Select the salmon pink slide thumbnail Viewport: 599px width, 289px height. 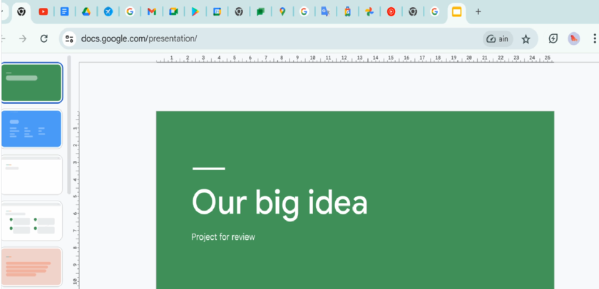[x=32, y=267]
